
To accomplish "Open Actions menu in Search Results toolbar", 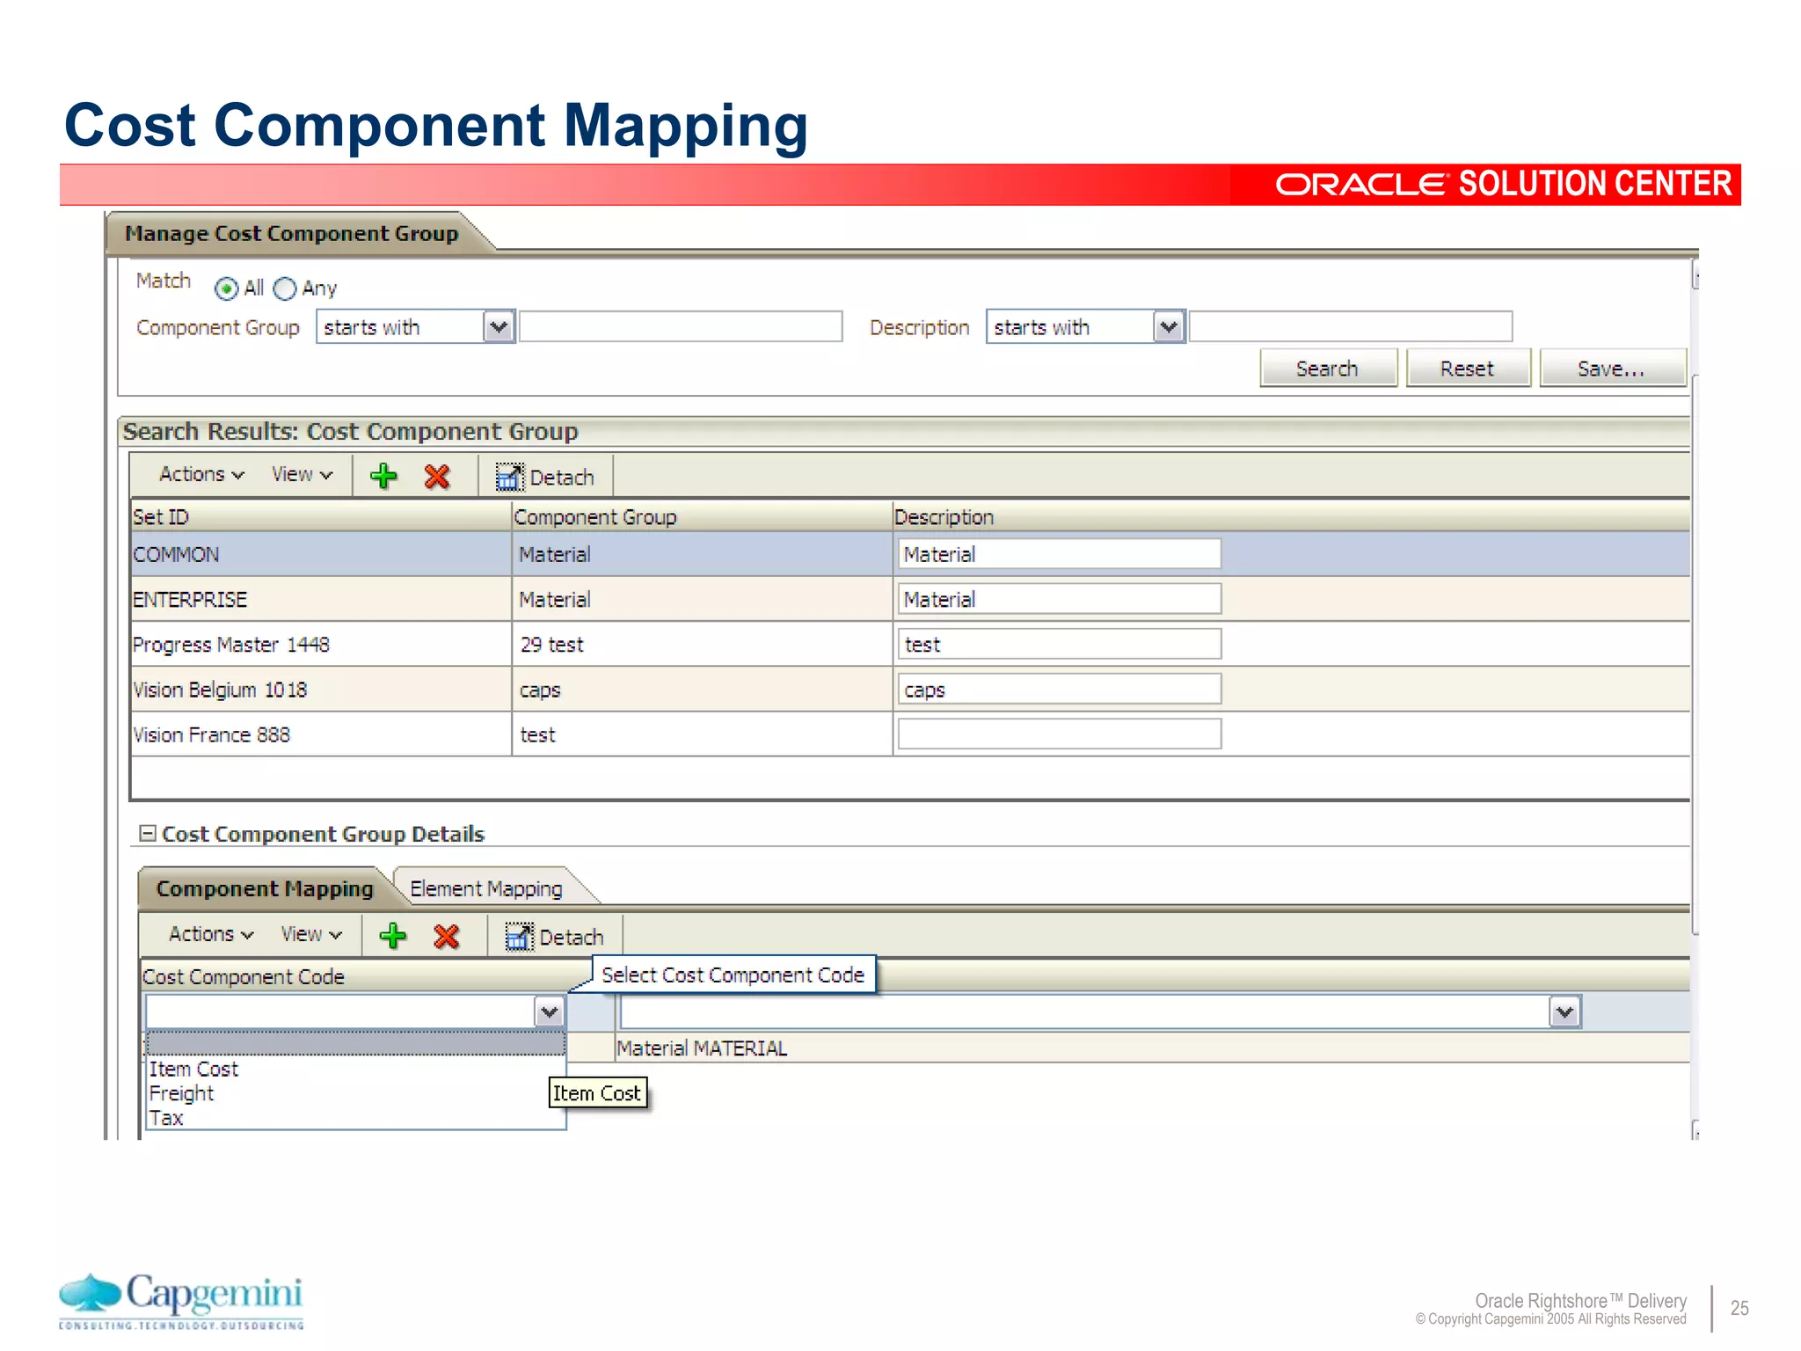I will 201,474.
